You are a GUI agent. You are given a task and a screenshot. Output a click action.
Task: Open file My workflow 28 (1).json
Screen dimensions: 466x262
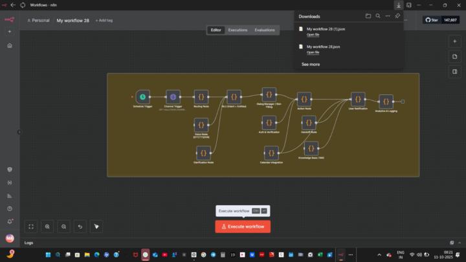tap(313, 35)
